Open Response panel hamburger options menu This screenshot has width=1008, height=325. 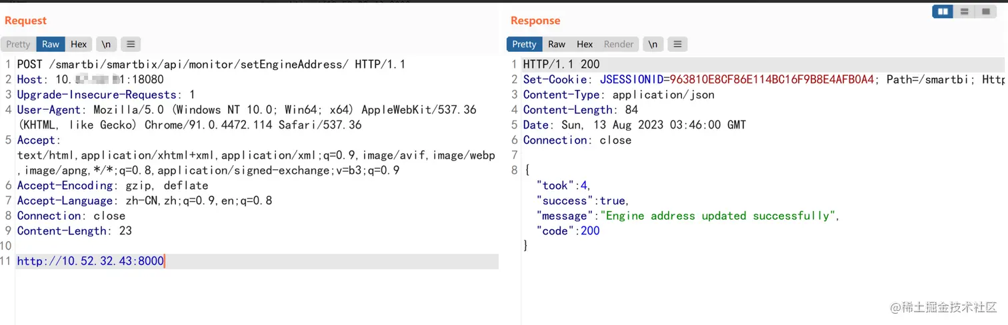click(677, 44)
